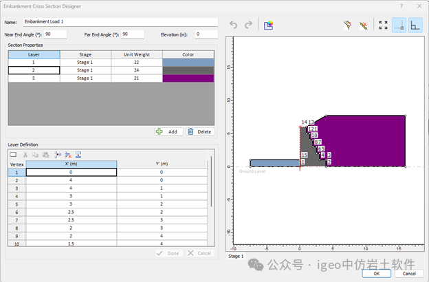Select the vertex 9 row header

17,236
